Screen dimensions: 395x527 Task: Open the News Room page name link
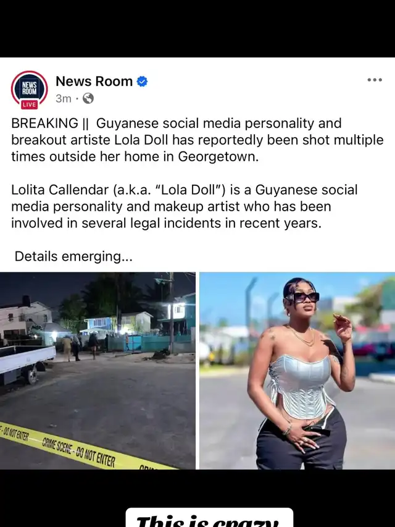click(94, 82)
